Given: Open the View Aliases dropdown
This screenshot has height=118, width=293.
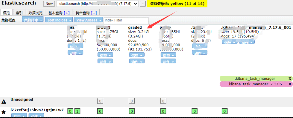Looking at the screenshot, I should (89, 20).
